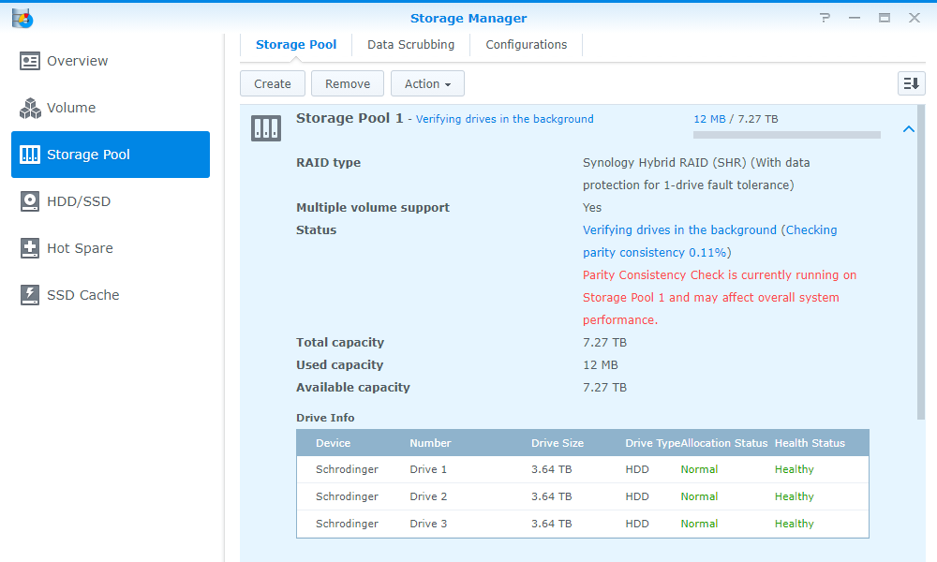Open Overview in the sidebar
Screen dimensions: 937x562
111,61
